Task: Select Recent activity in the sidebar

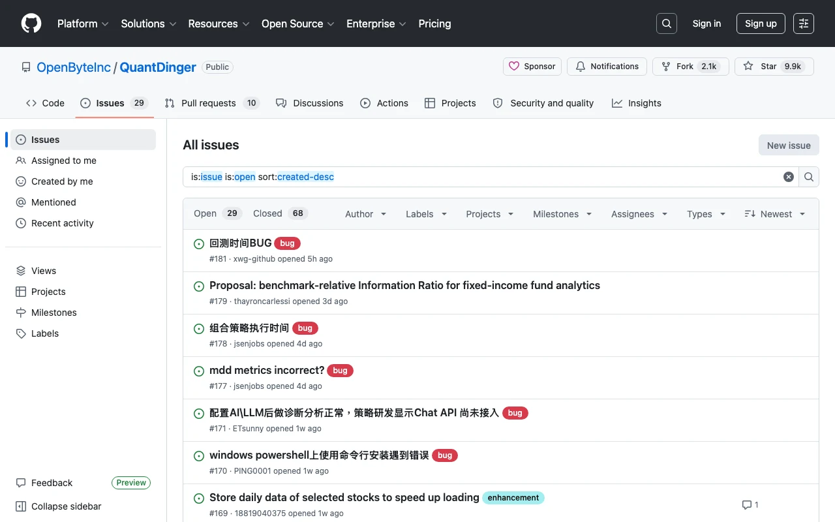Action: tap(83, 223)
